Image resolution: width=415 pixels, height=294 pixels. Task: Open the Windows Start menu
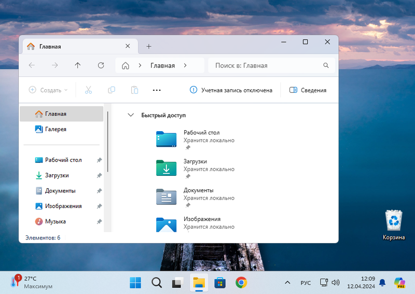pos(135,283)
